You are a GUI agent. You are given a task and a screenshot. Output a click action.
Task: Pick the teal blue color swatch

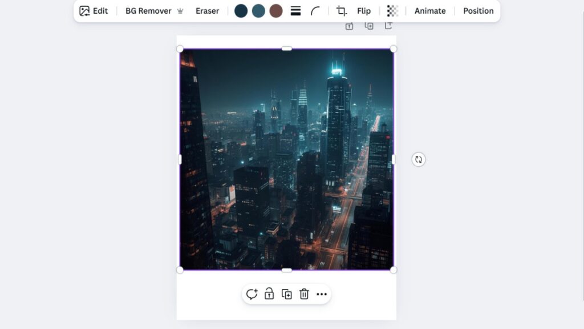[x=258, y=11]
